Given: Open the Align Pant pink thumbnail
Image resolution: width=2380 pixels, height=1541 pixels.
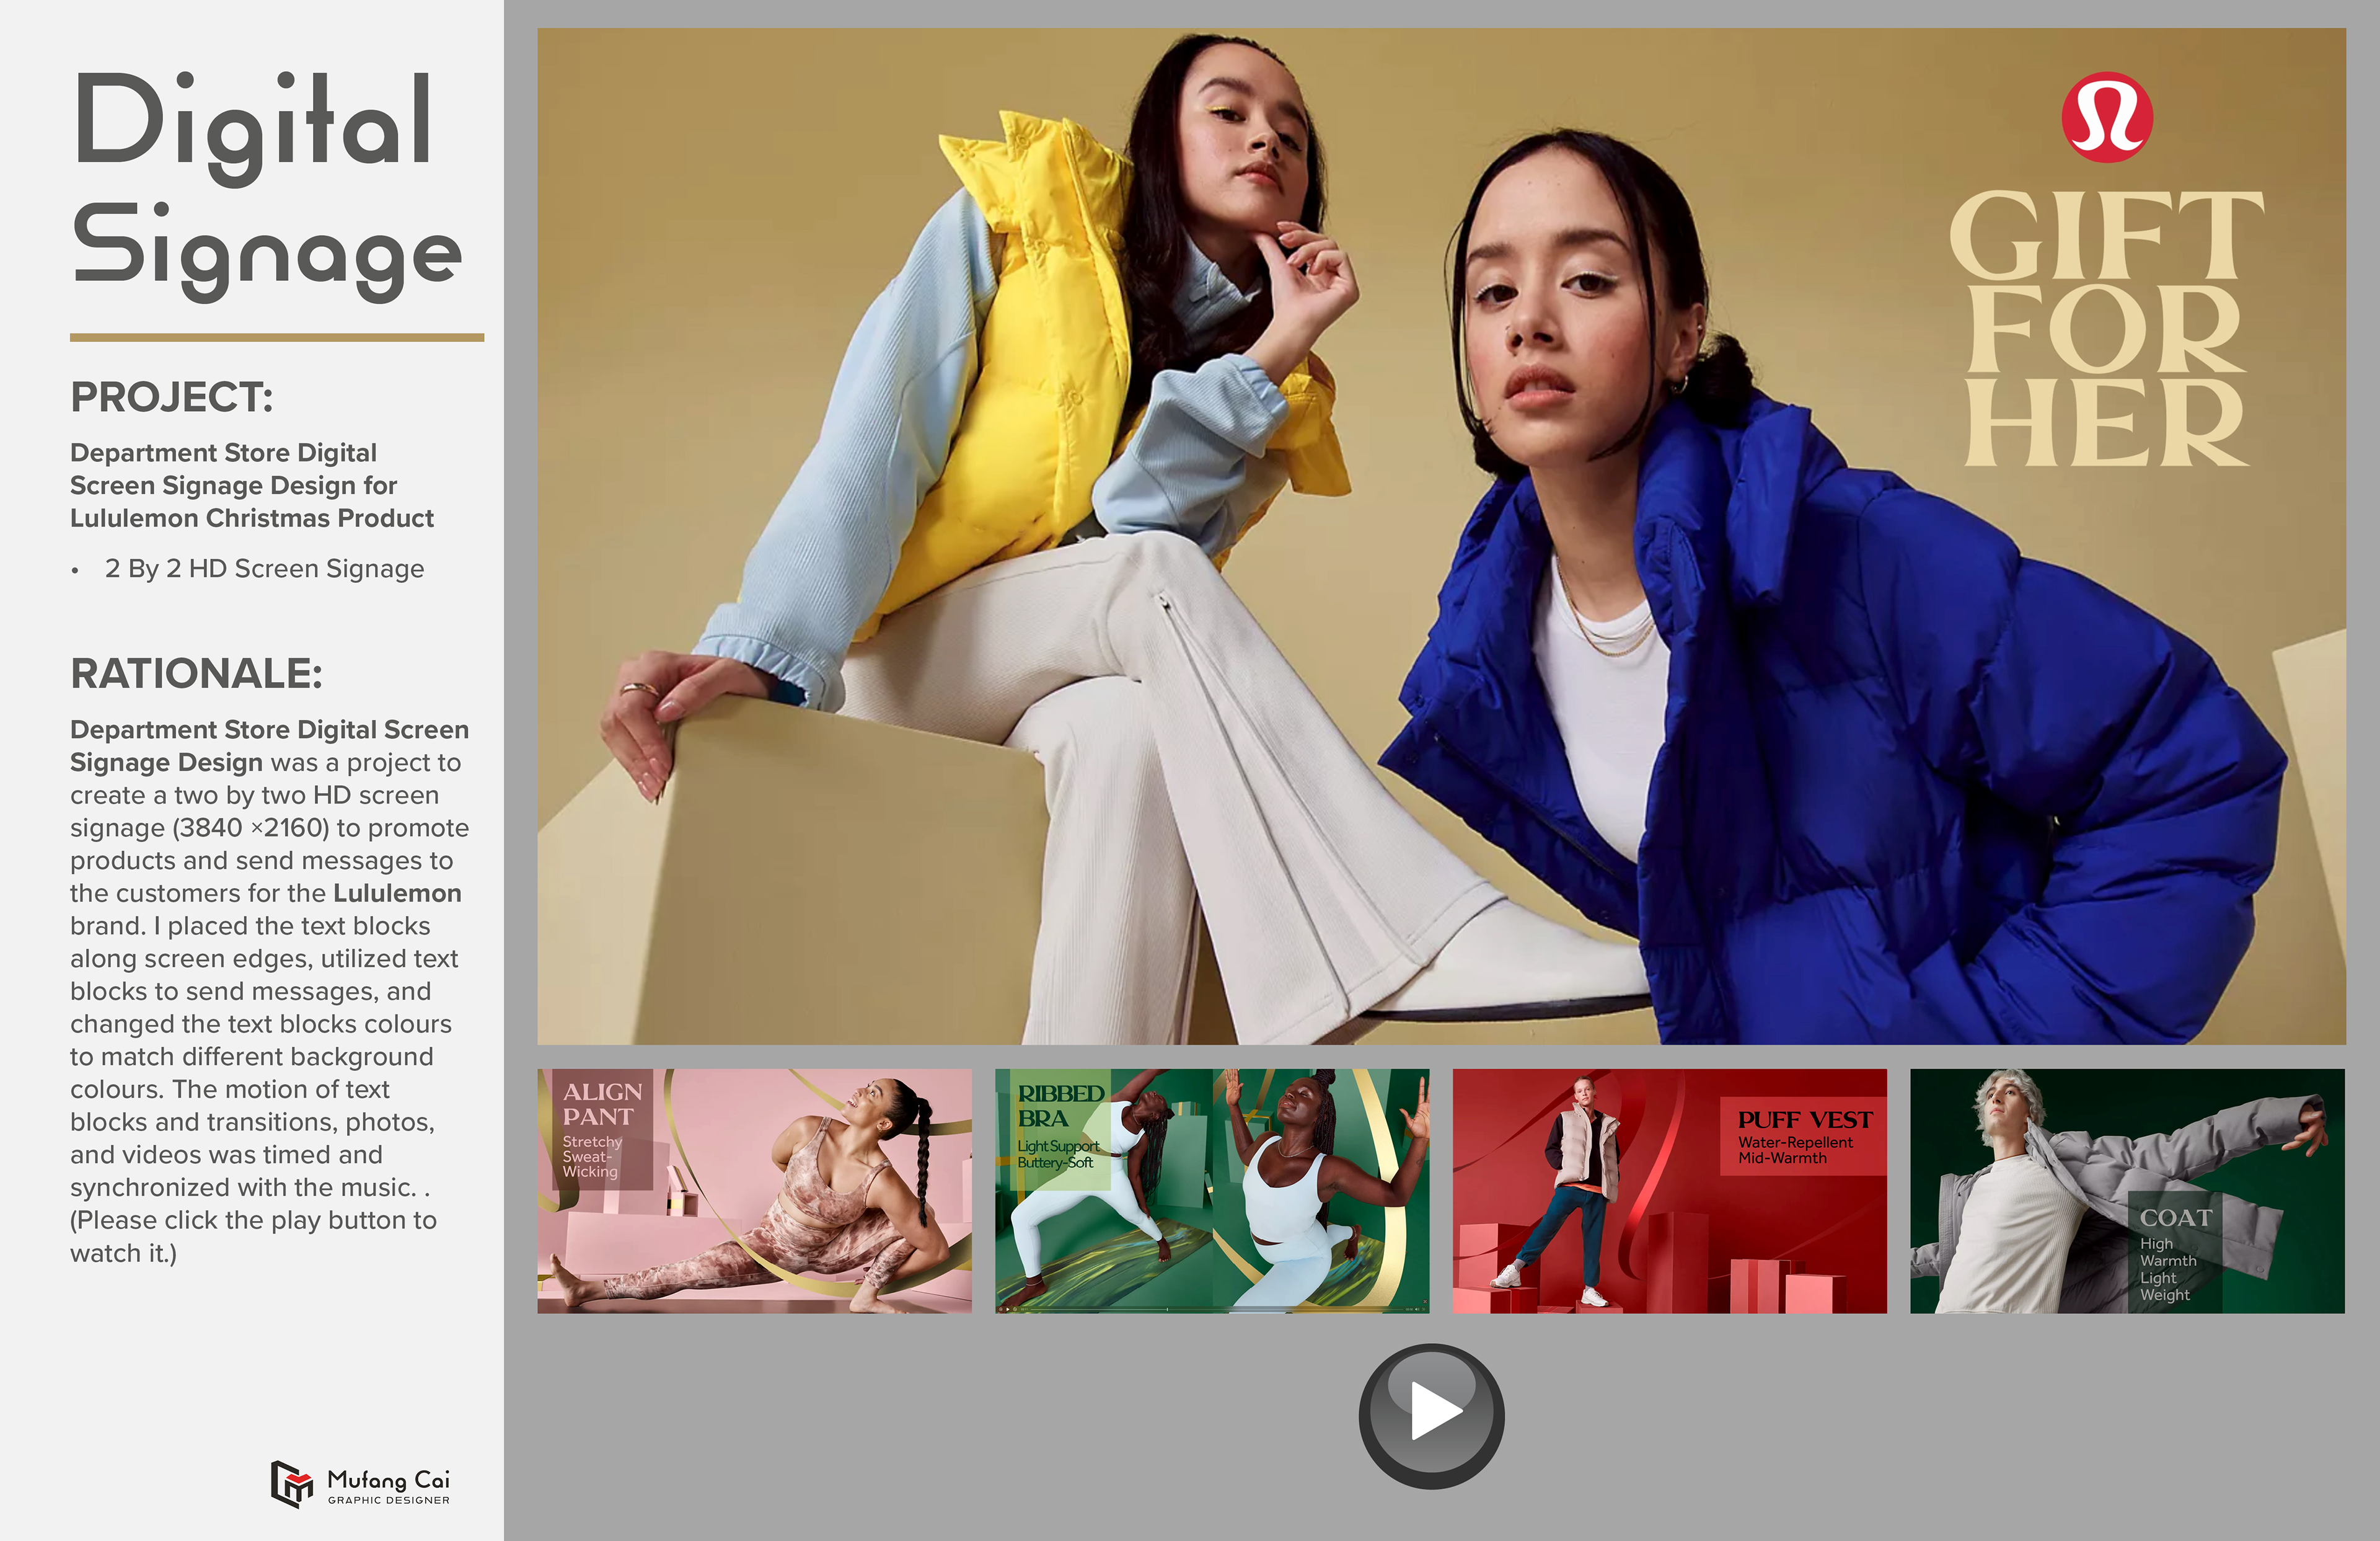Looking at the screenshot, I should pos(754,1191).
